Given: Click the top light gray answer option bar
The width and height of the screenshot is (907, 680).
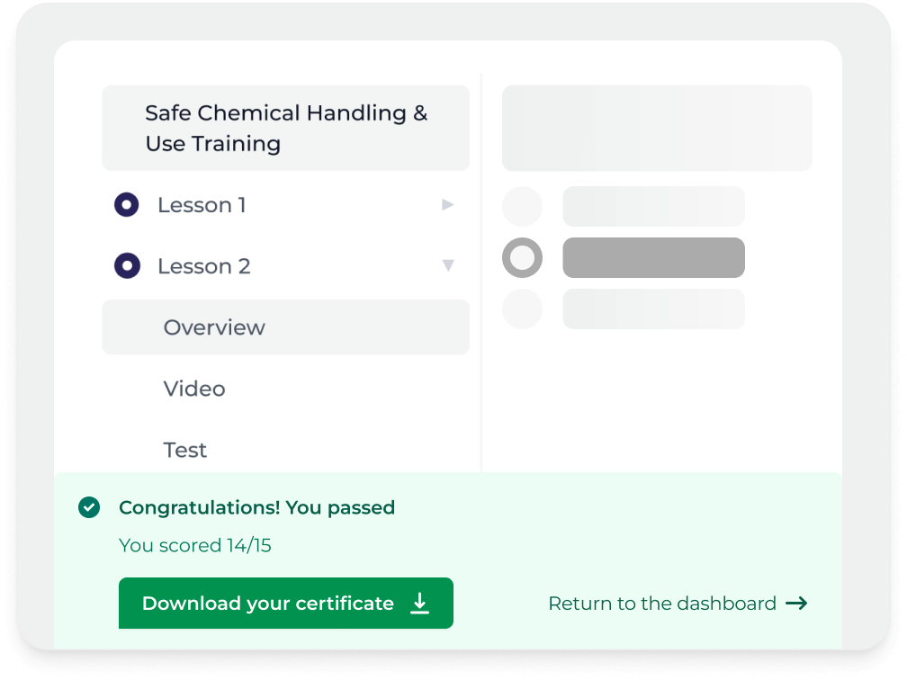Looking at the screenshot, I should pyautogui.click(x=653, y=206).
